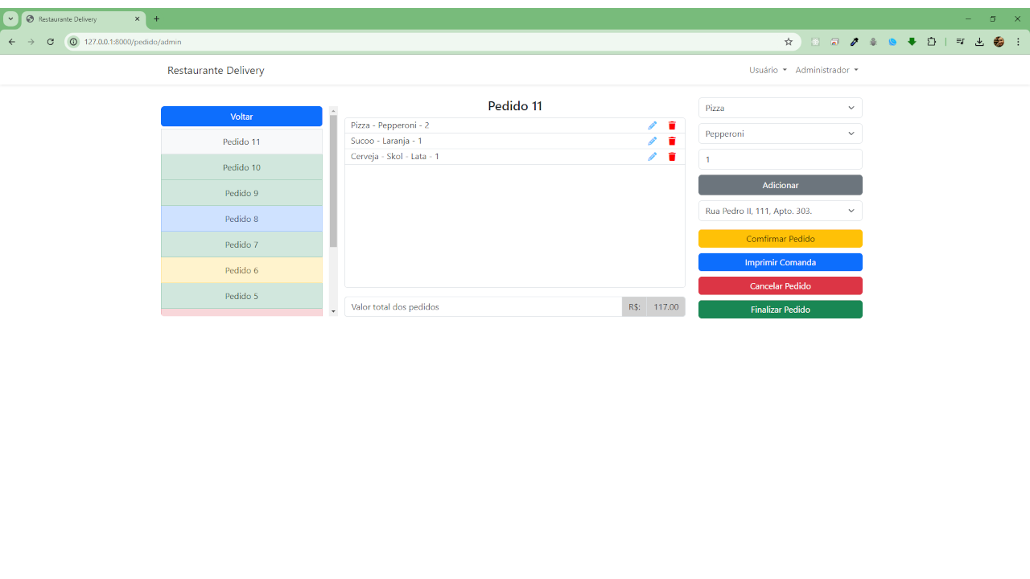Open the Administrador menu
This screenshot has height=579, width=1030.
point(826,70)
